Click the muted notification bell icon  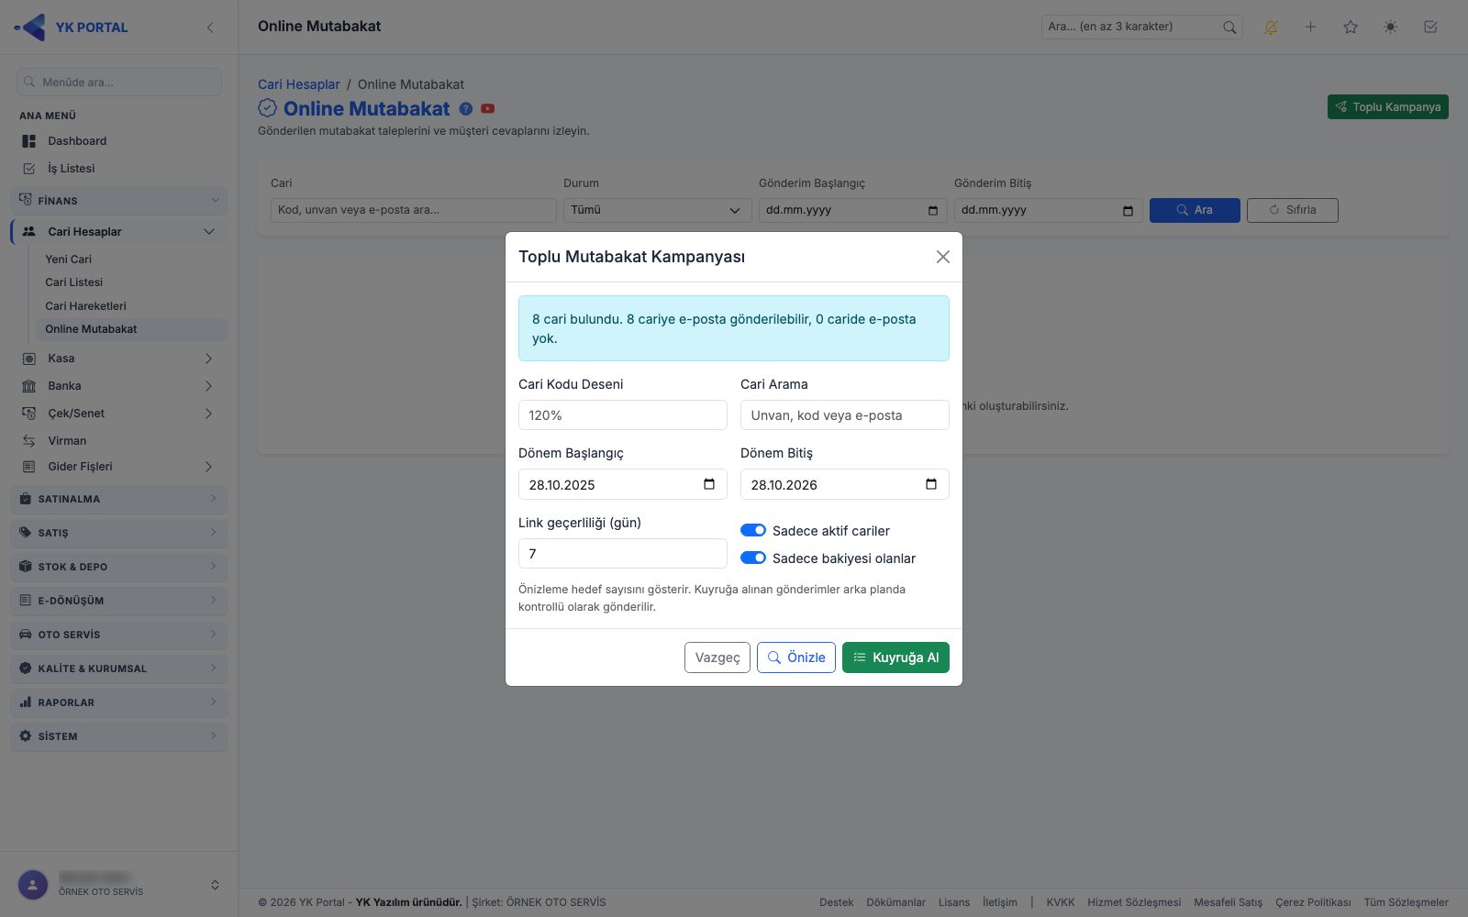[x=1271, y=28]
